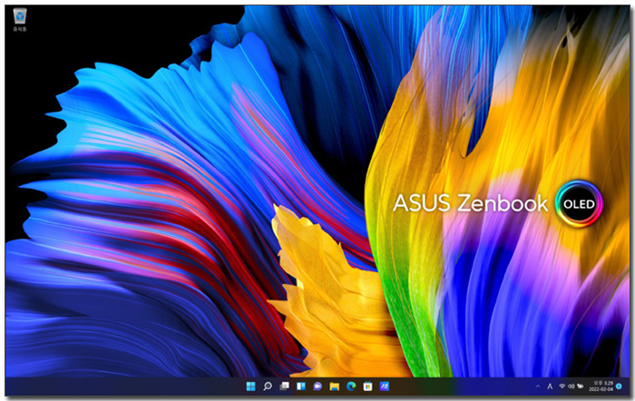Click the circular OLED logo on wallpaper

(578, 203)
